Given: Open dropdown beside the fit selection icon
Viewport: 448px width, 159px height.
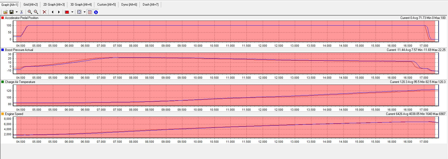Looking at the screenshot, I should tap(84, 12).
